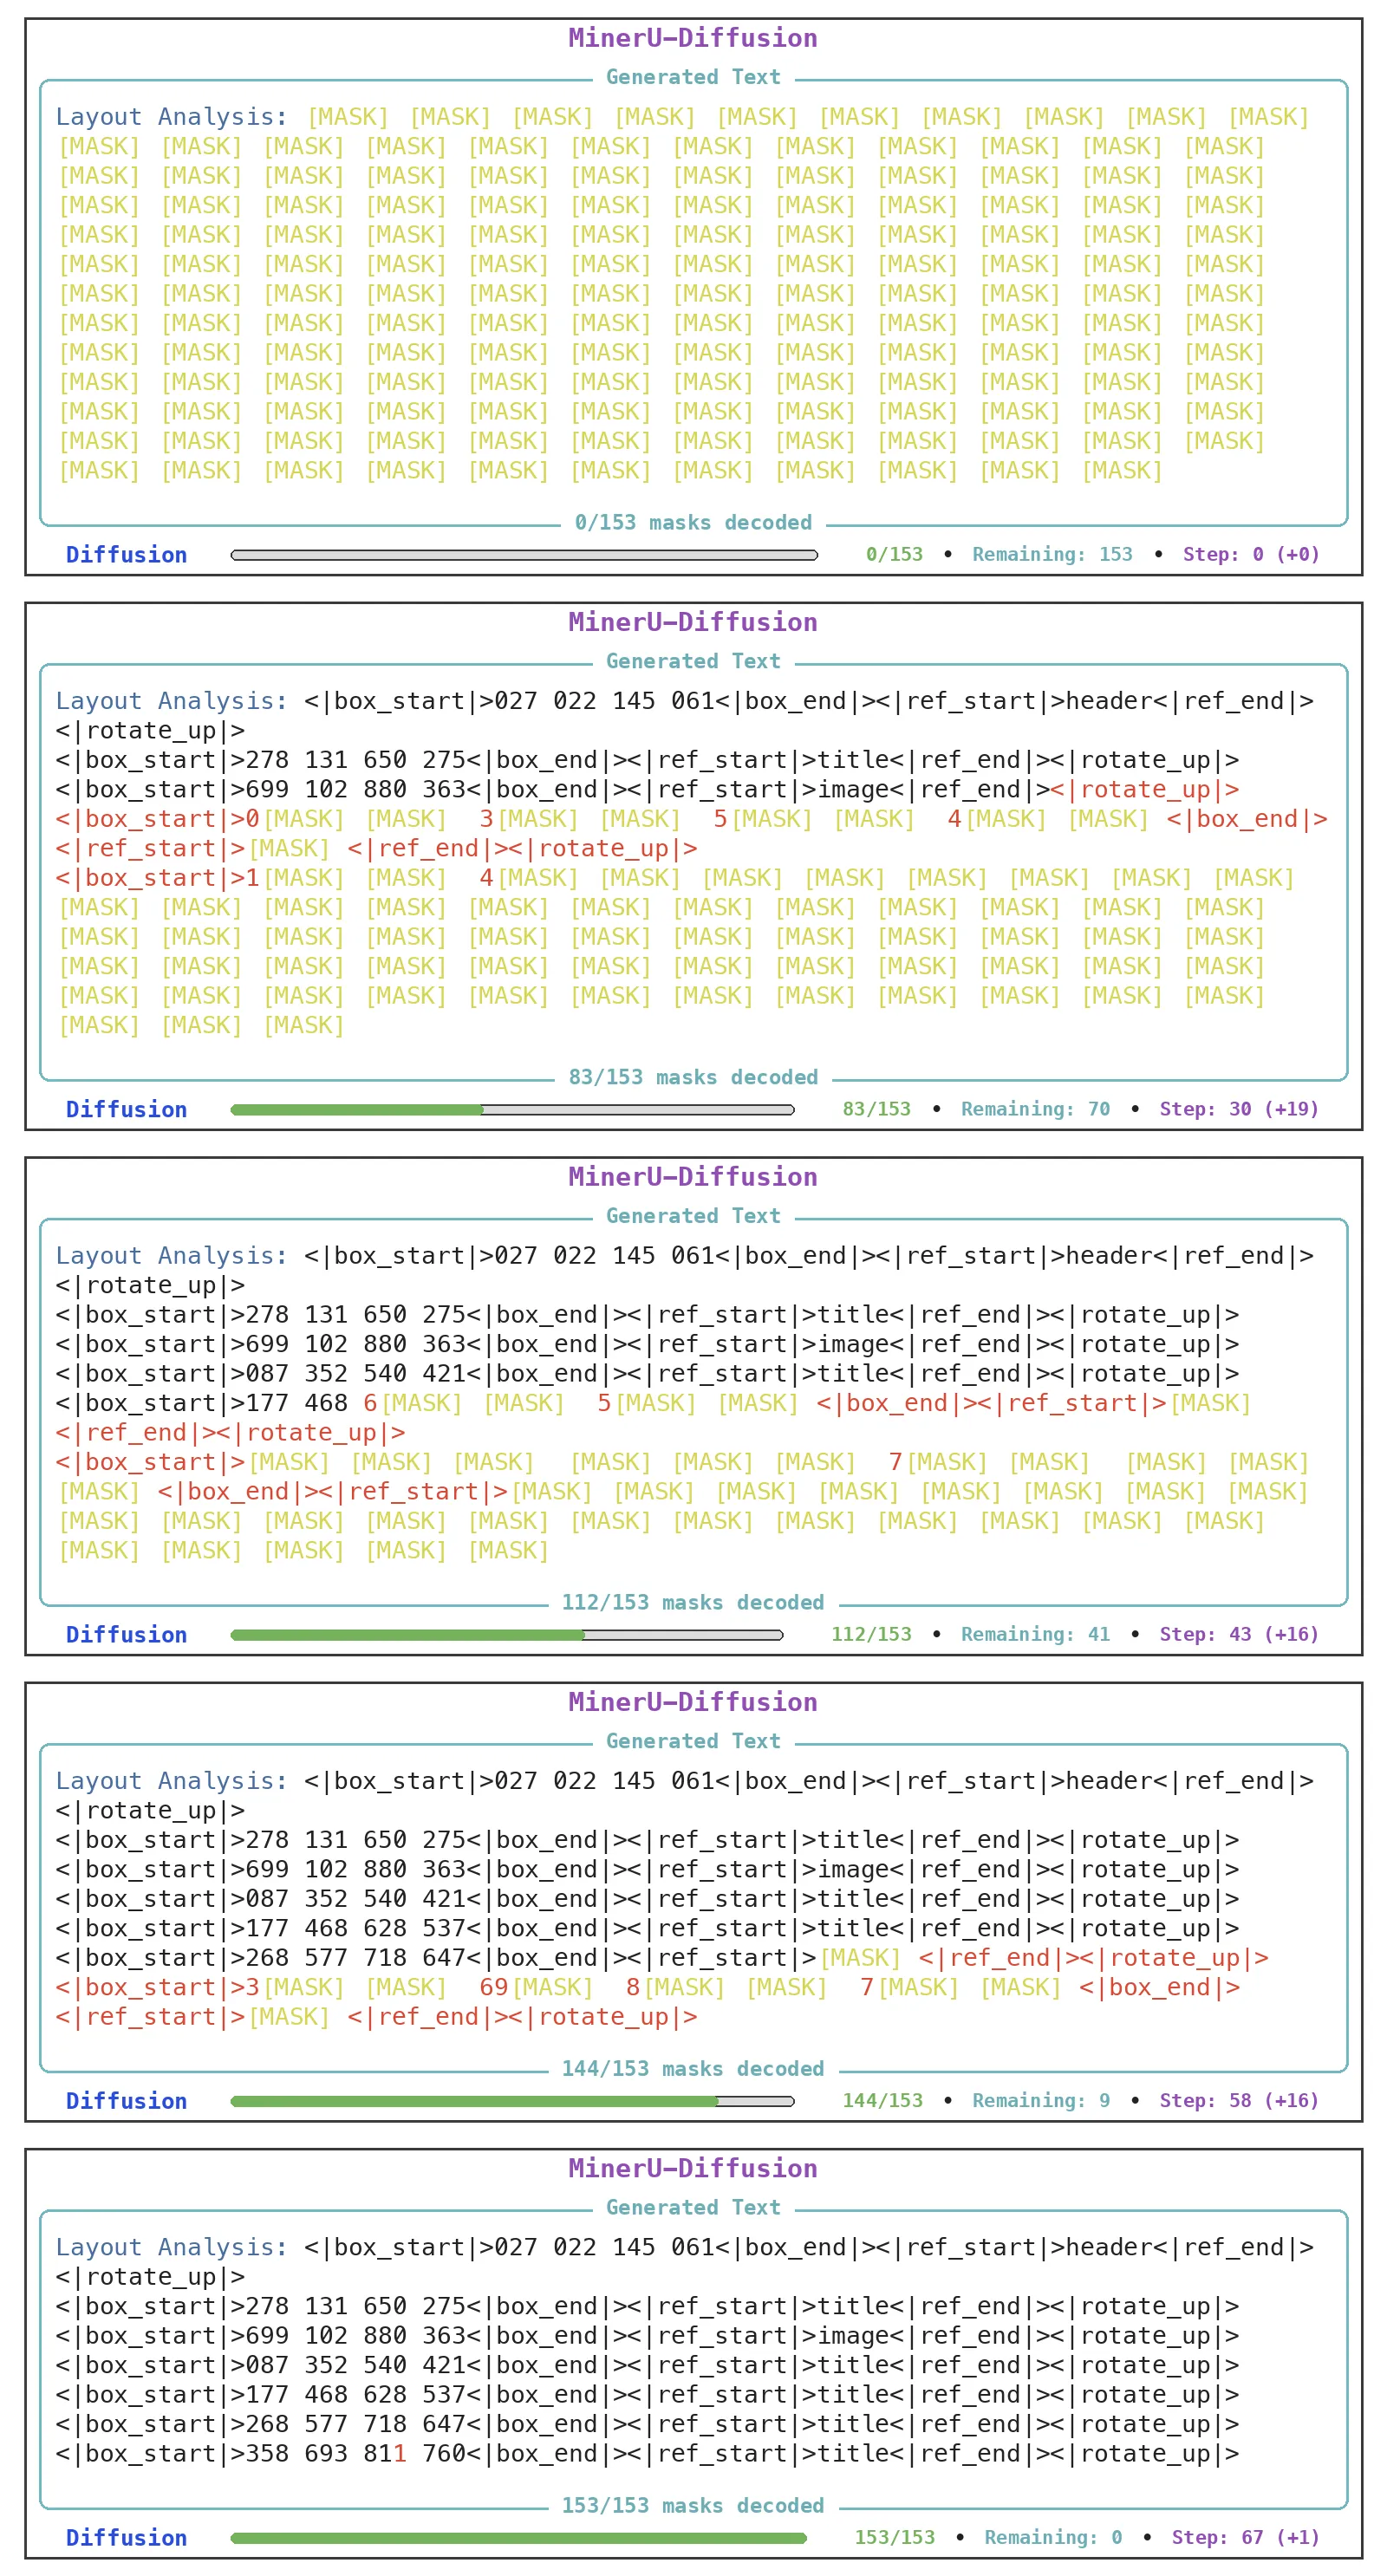
Task: Click the Generated Text heading in the Step 0 panel
Action: click(693, 77)
